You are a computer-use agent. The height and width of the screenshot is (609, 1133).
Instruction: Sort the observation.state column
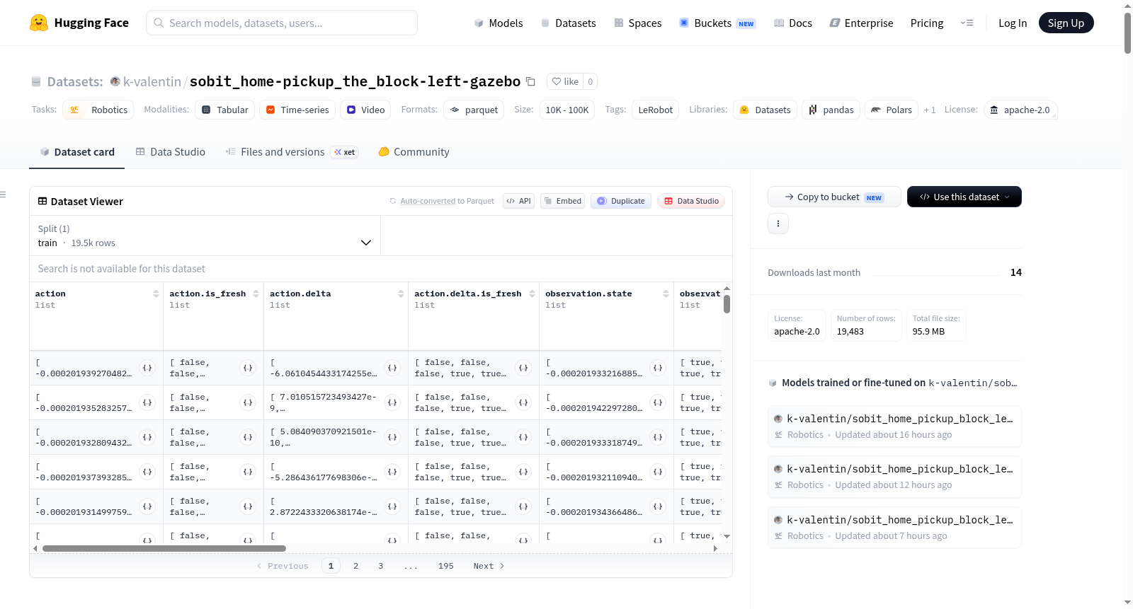tap(666, 294)
